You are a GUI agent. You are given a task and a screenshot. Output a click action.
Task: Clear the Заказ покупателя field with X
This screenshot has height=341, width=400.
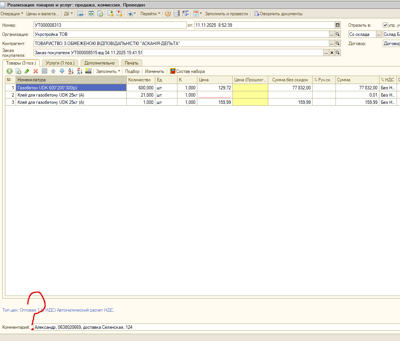332,53
